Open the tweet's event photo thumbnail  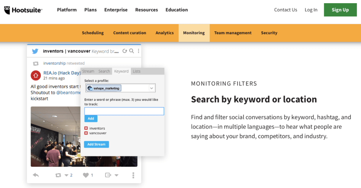56,137
